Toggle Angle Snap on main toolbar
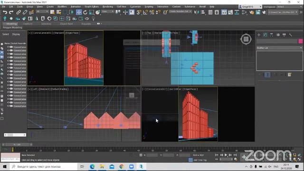 pyautogui.click(x=145, y=12)
